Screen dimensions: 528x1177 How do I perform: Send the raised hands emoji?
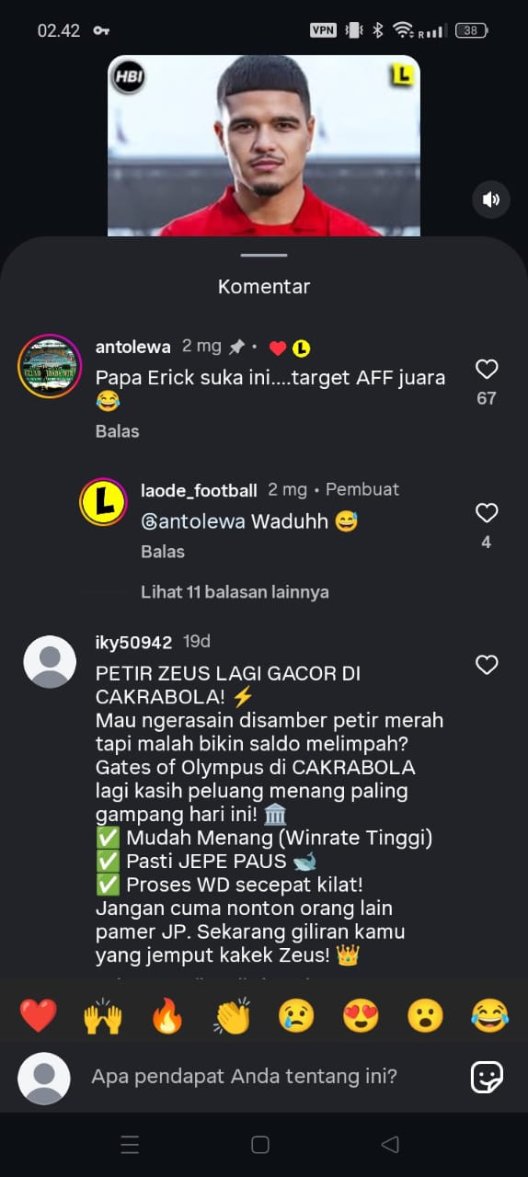[103, 1016]
